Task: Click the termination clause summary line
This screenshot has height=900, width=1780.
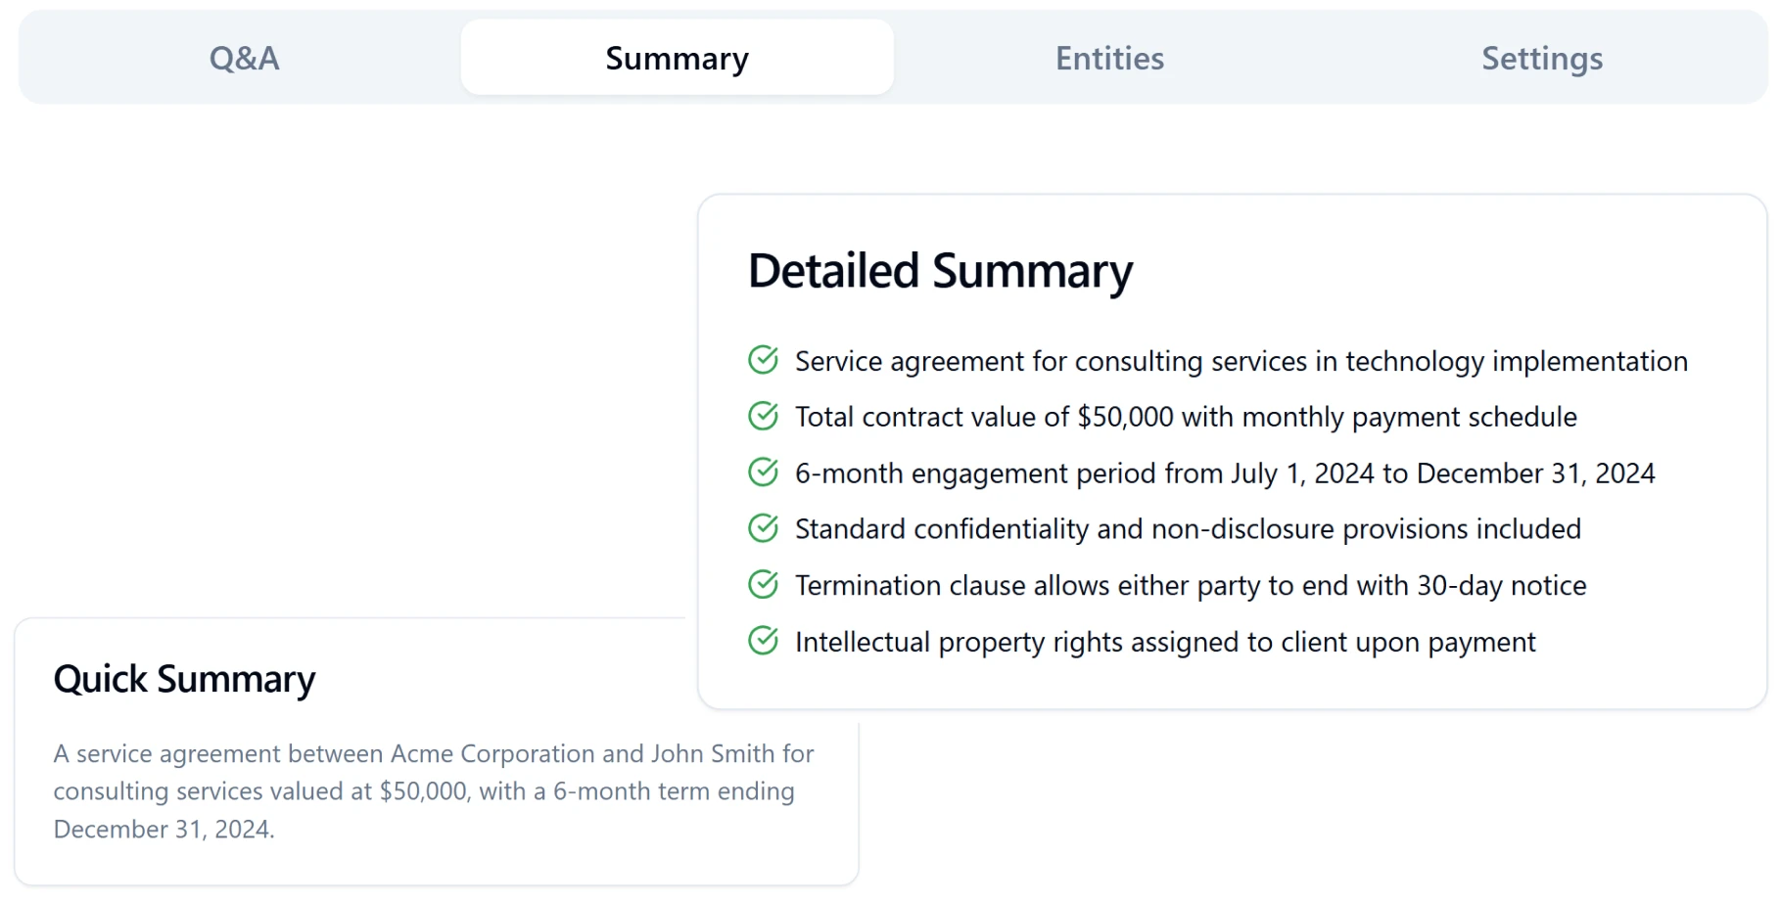Action: (x=1191, y=584)
